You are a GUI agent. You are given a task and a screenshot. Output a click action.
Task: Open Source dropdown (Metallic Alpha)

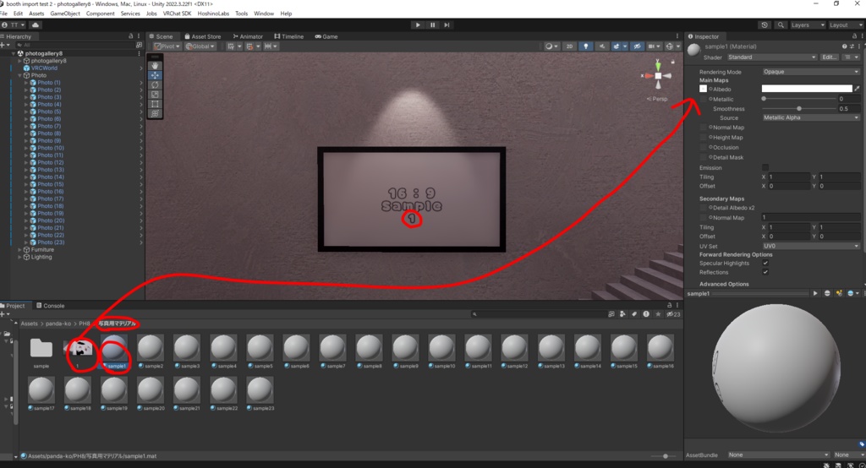point(811,117)
